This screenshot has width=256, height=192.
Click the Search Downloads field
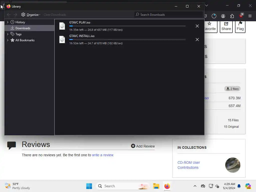tap(168, 15)
